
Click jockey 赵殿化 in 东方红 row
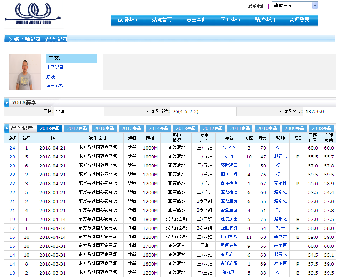[280, 156]
